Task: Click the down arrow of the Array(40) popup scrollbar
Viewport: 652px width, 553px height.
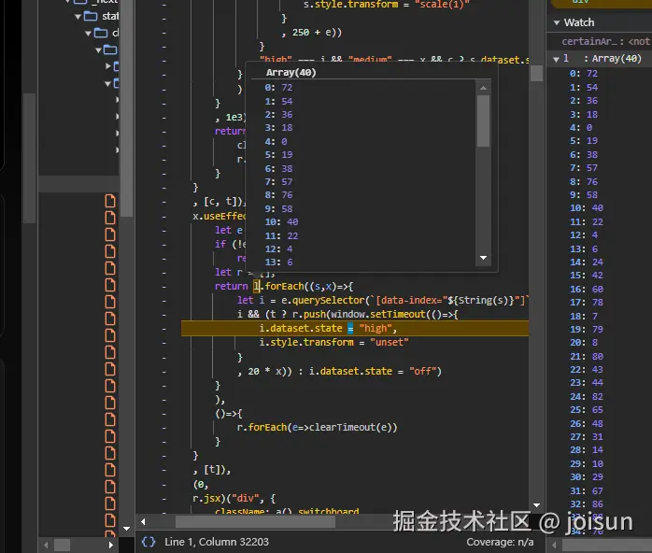Action: coord(483,258)
